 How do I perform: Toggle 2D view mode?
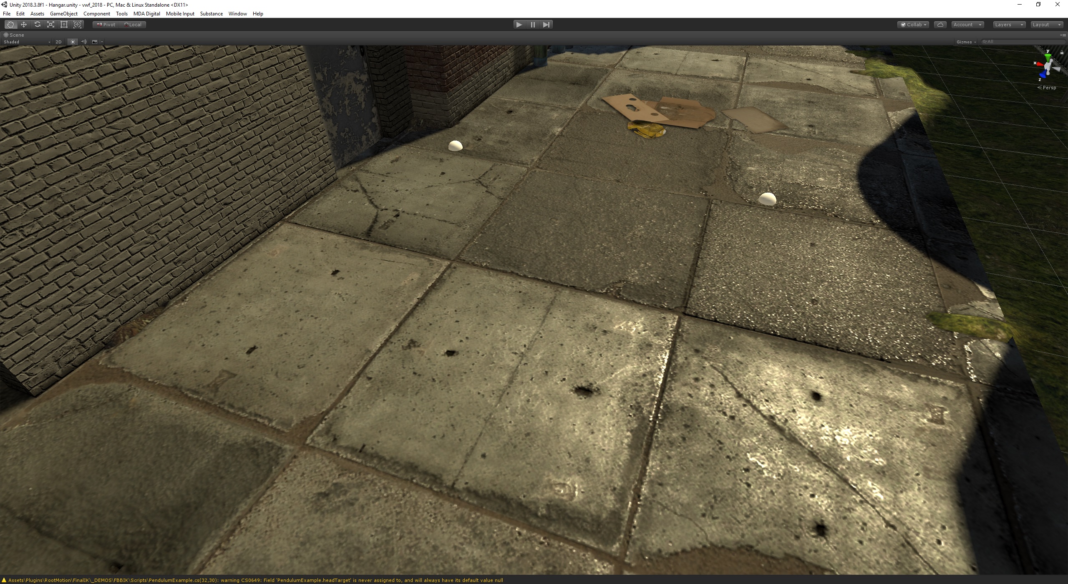tap(58, 42)
